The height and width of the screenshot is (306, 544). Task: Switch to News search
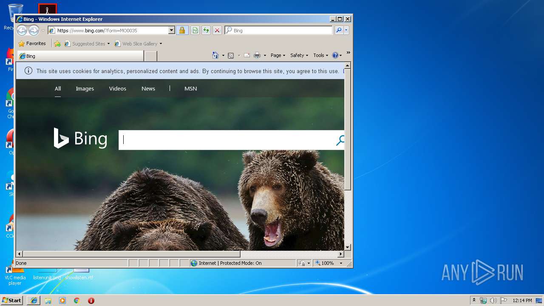(x=148, y=88)
